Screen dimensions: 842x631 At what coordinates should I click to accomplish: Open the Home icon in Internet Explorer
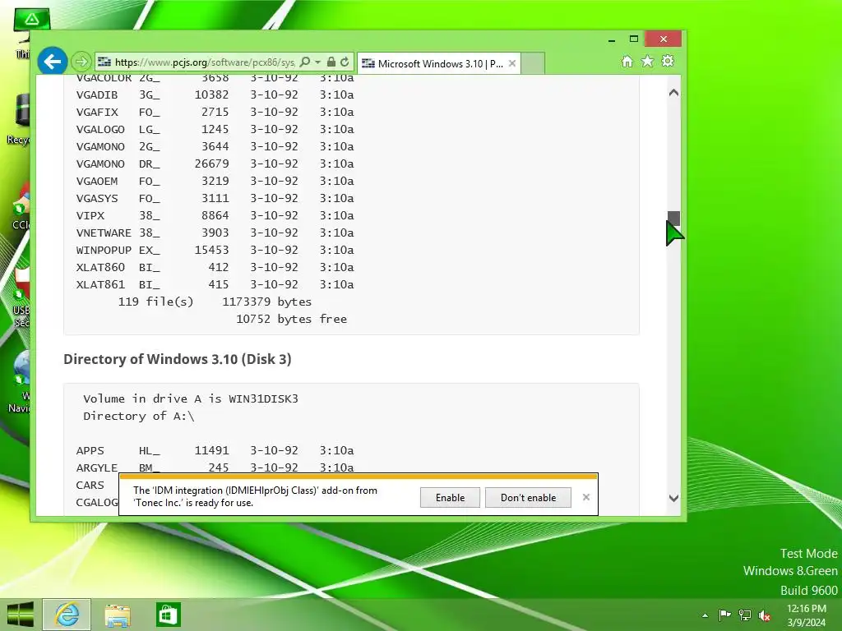point(627,61)
